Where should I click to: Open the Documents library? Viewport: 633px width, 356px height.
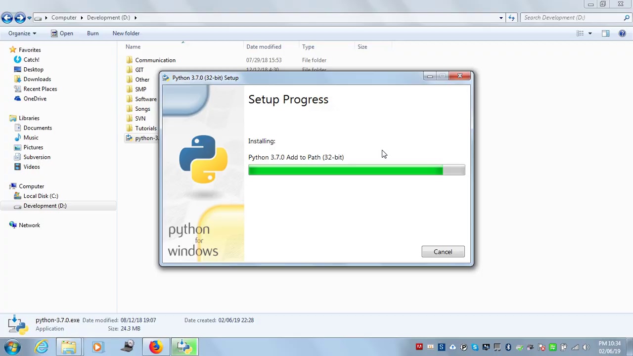(38, 128)
